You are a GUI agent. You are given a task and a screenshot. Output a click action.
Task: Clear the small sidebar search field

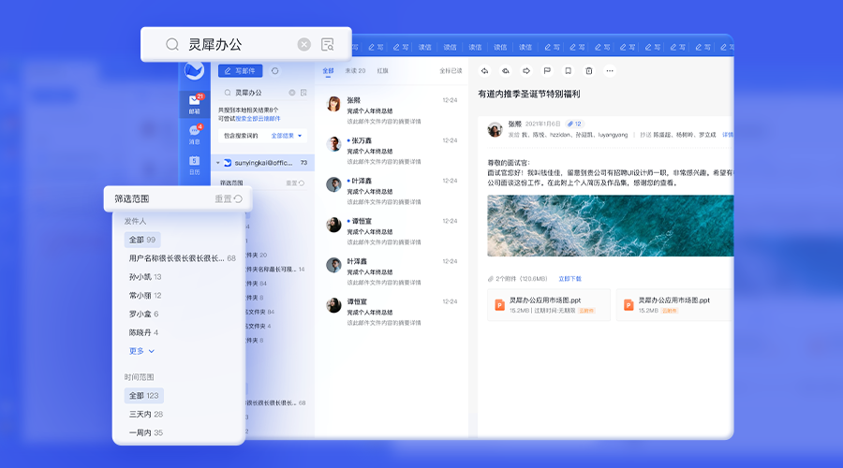pos(292,93)
